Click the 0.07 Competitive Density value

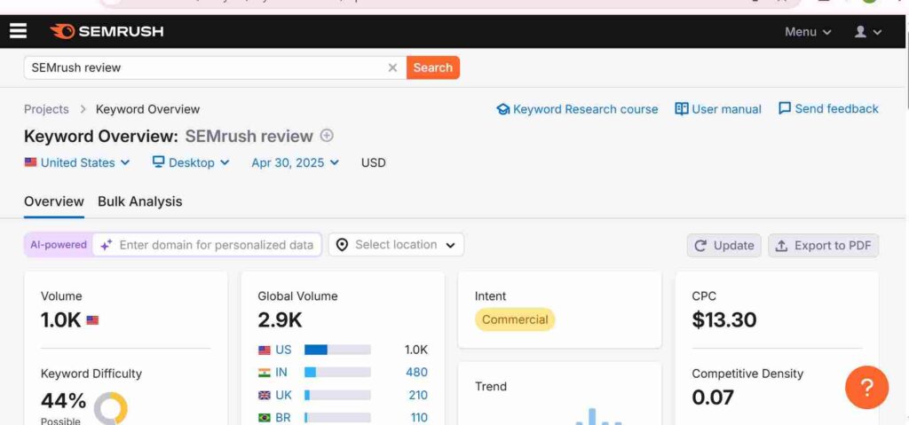point(713,397)
